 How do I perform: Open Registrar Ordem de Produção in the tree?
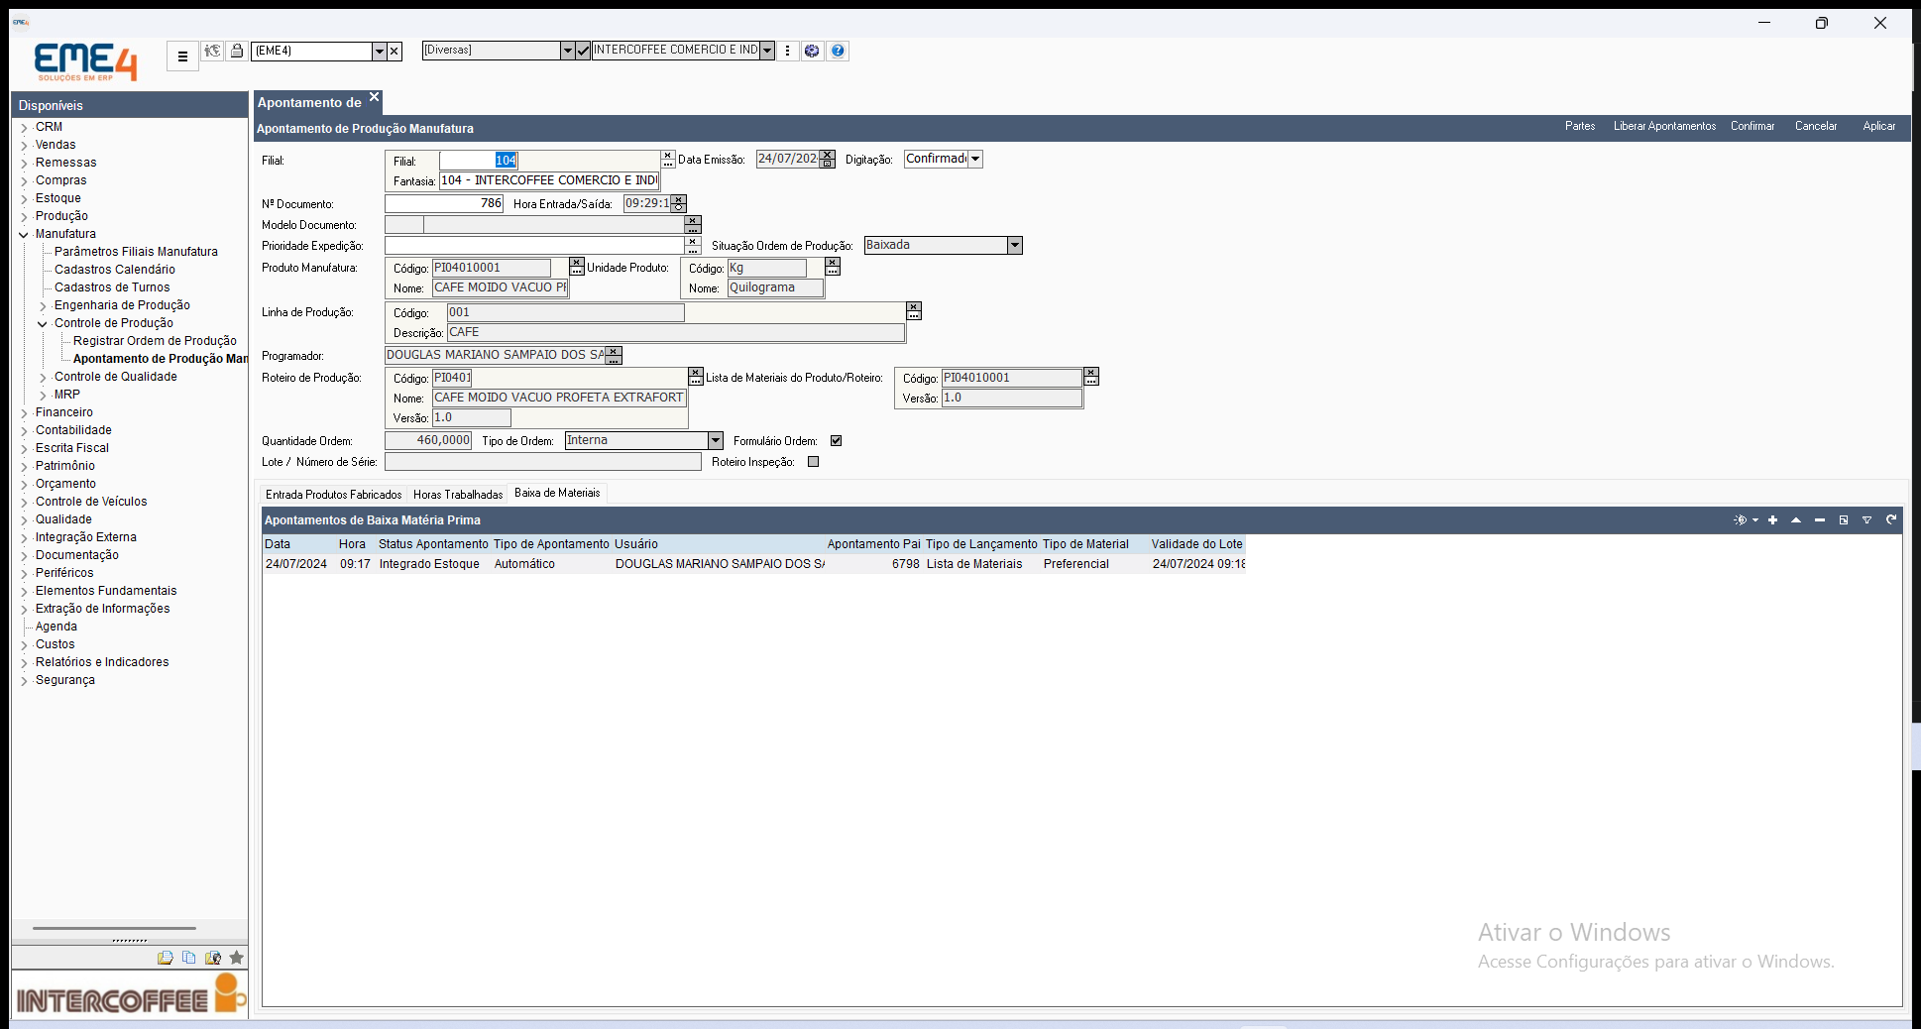click(x=155, y=341)
